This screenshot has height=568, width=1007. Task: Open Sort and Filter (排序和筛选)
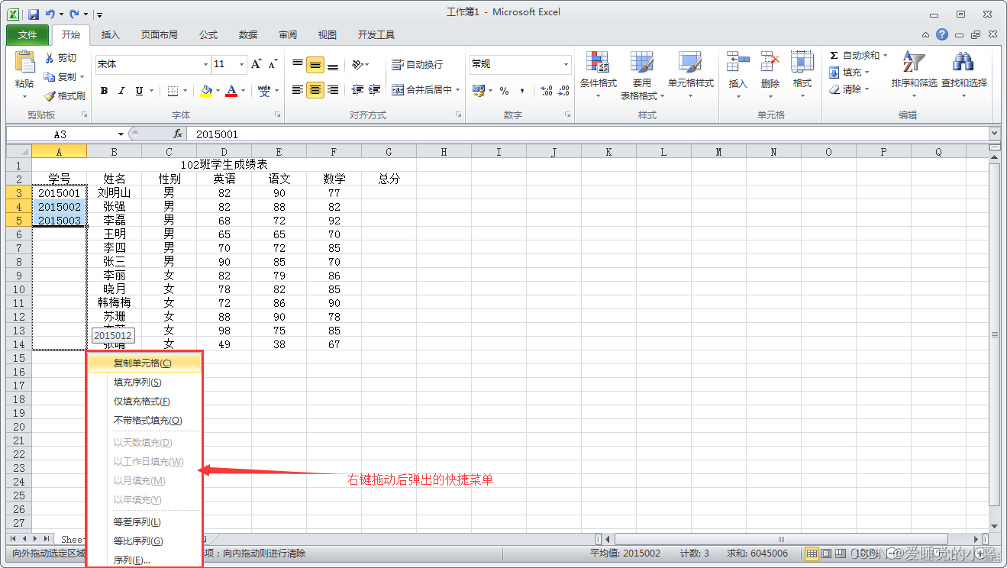914,76
